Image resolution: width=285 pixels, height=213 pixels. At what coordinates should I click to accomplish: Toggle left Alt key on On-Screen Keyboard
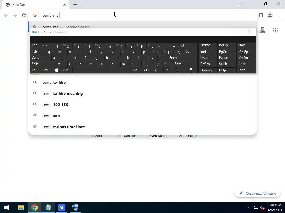[x=67, y=70]
